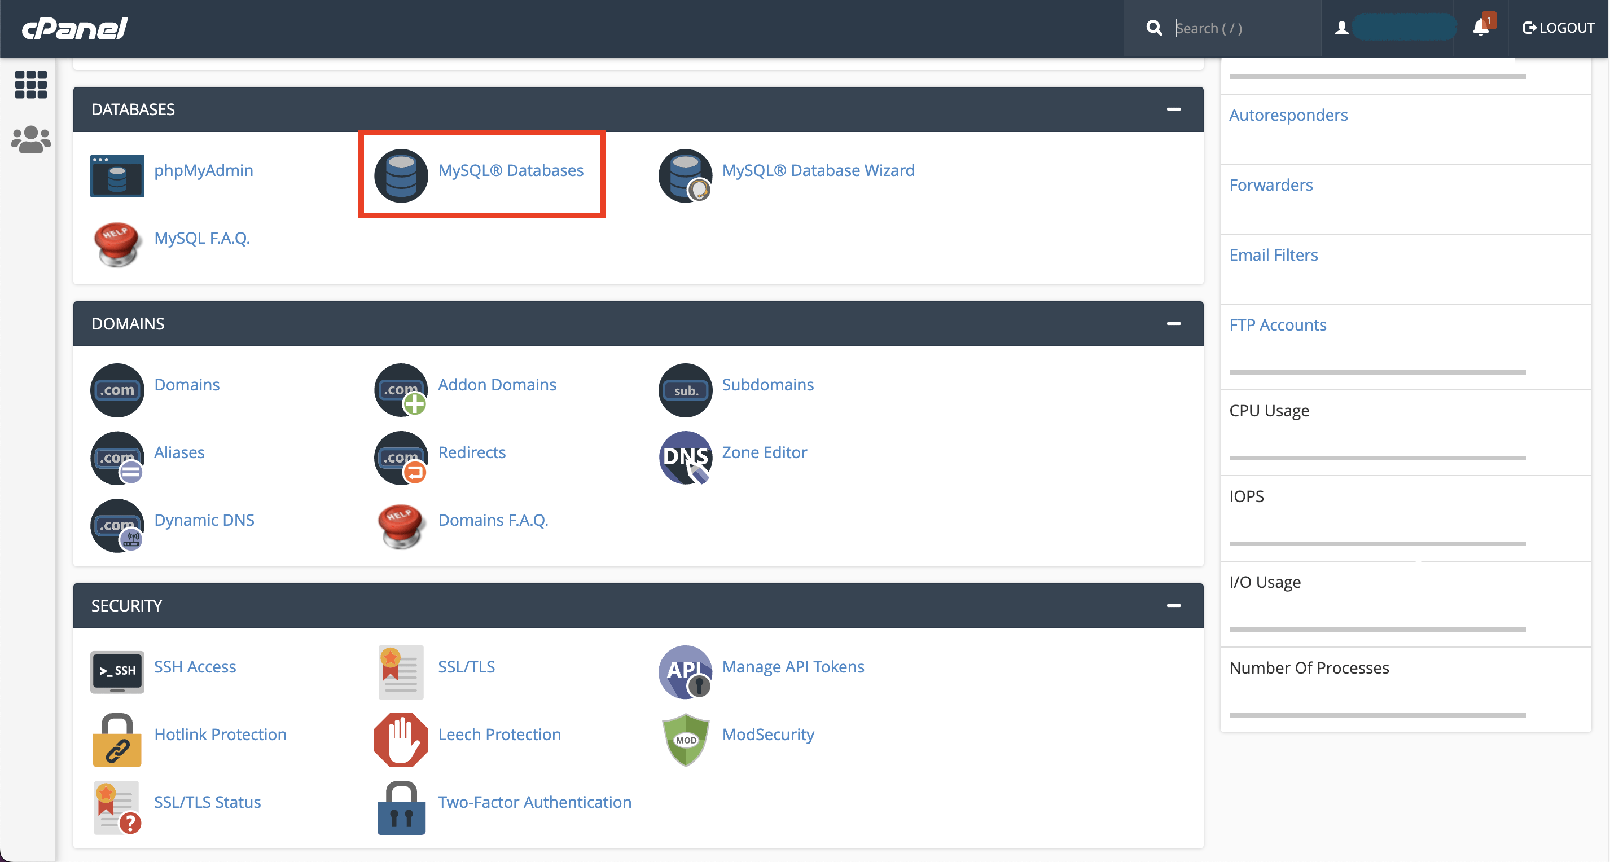Screen dimensions: 1610x862
Task: Click the FTP Accounts link
Action: click(x=1277, y=325)
